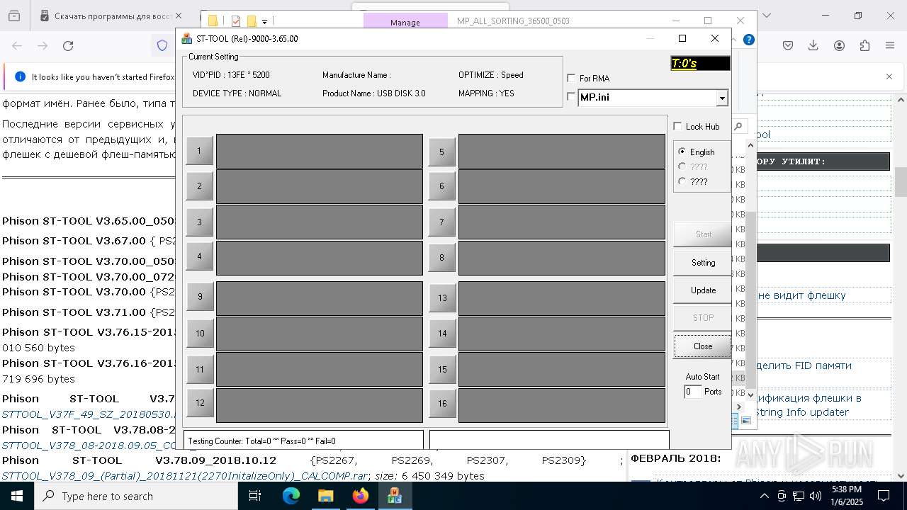
Task: Click the Explorer Properties quick access icon
Action: tap(236, 21)
